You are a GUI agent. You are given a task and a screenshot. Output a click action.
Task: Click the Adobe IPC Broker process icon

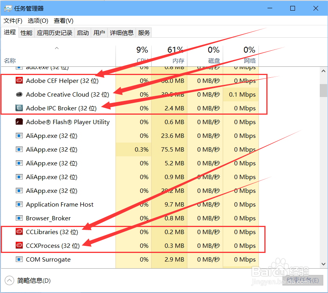19,108
